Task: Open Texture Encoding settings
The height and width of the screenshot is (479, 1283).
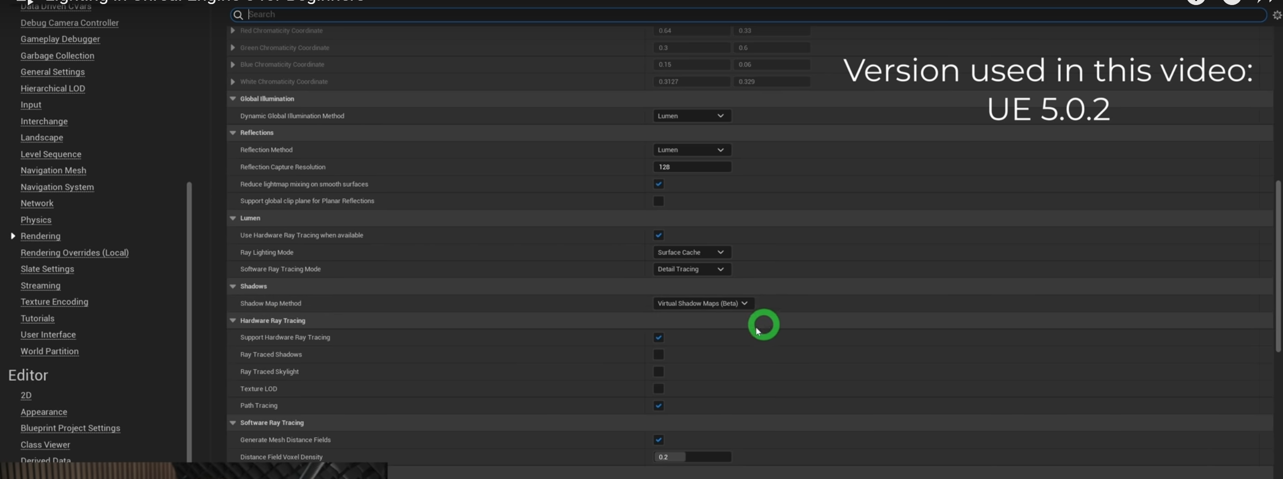Action: [54, 302]
